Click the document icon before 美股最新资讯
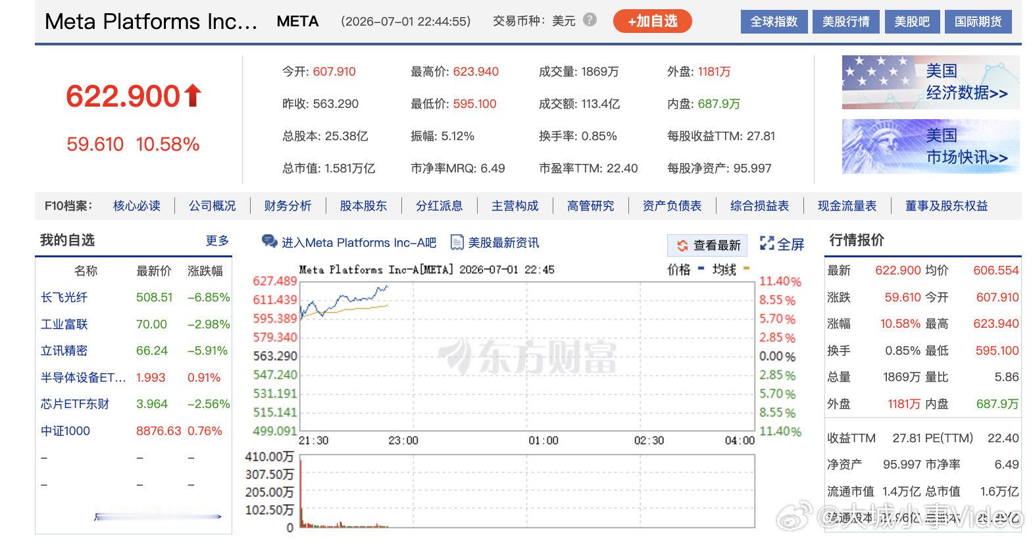Image resolution: width=1033 pixels, height=541 pixels. pyautogui.click(x=457, y=242)
